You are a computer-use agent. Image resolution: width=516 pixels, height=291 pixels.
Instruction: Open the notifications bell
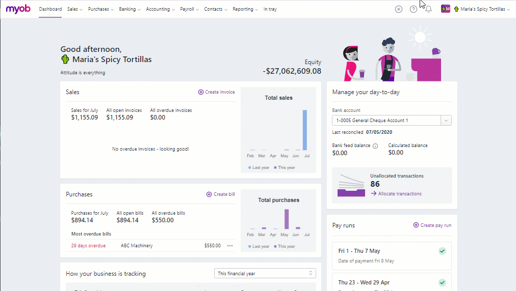[x=428, y=9]
